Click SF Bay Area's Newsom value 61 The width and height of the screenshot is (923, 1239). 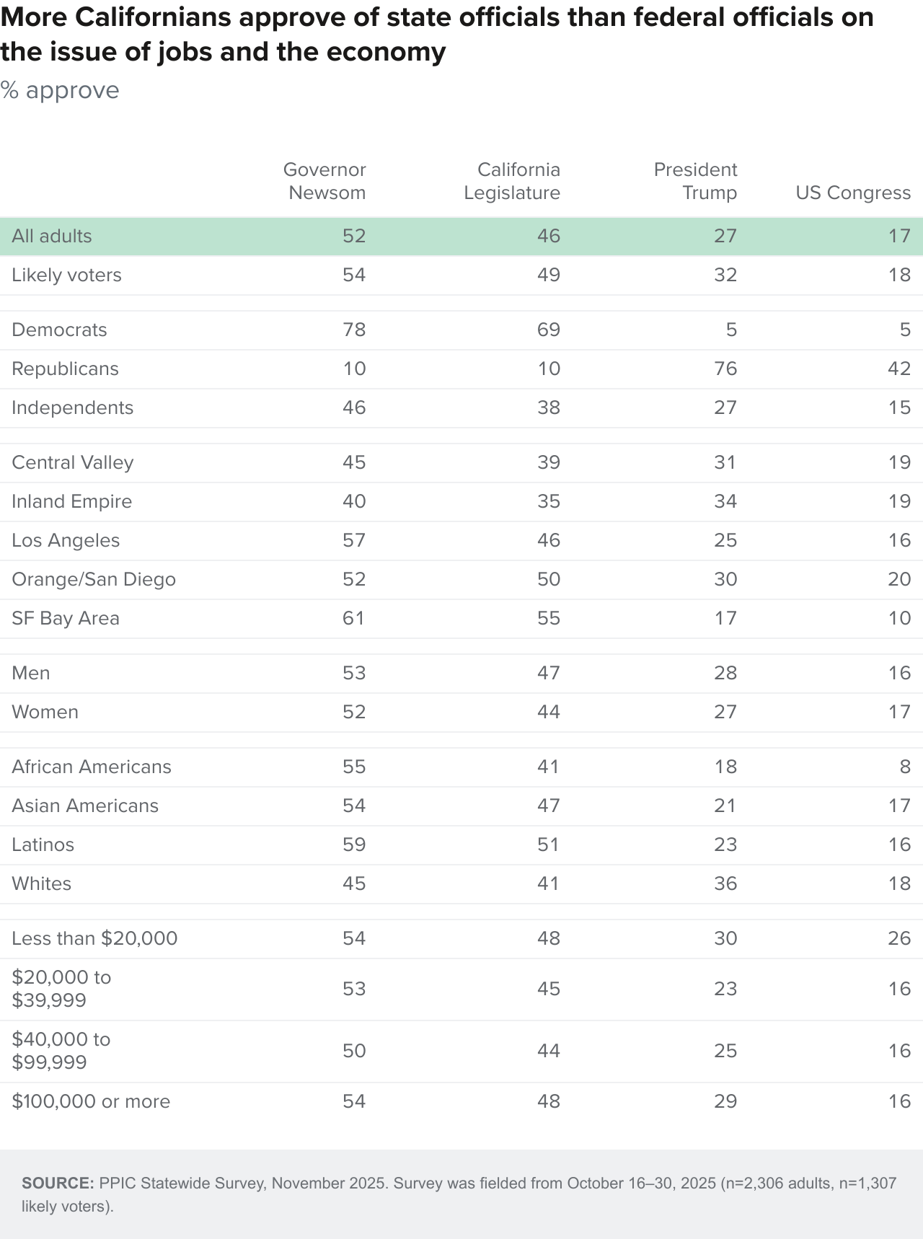[x=354, y=618]
